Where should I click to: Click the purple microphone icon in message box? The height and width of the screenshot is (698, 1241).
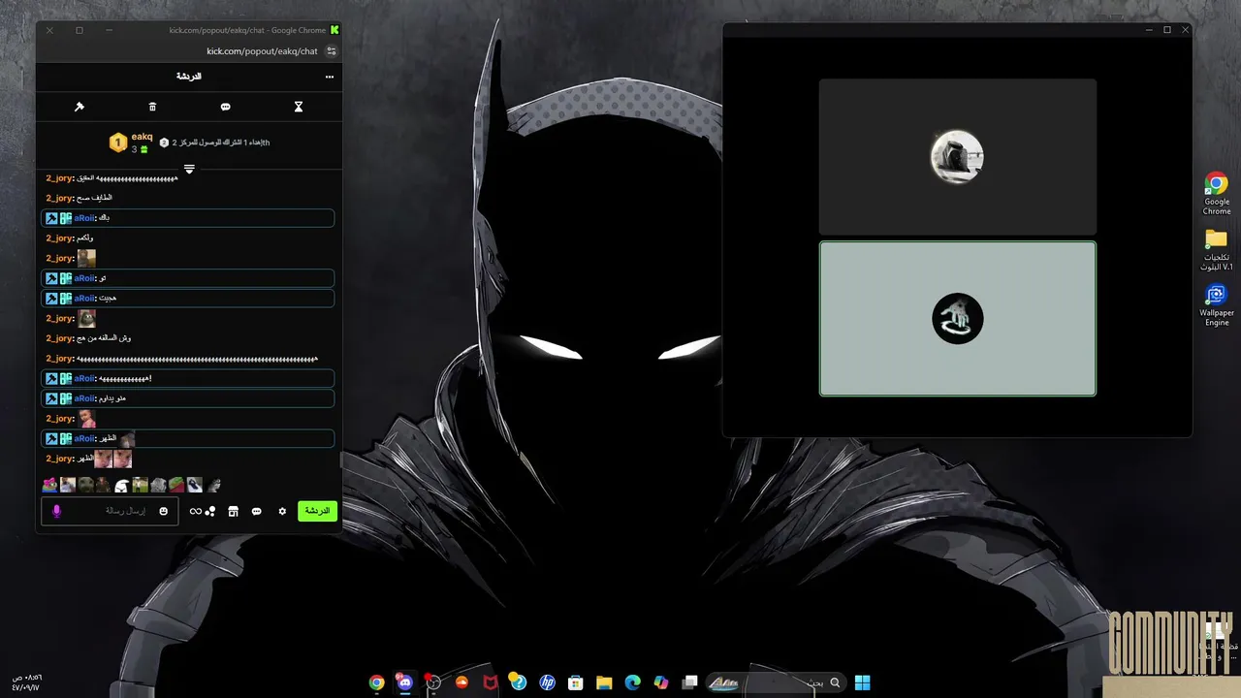[x=56, y=511]
